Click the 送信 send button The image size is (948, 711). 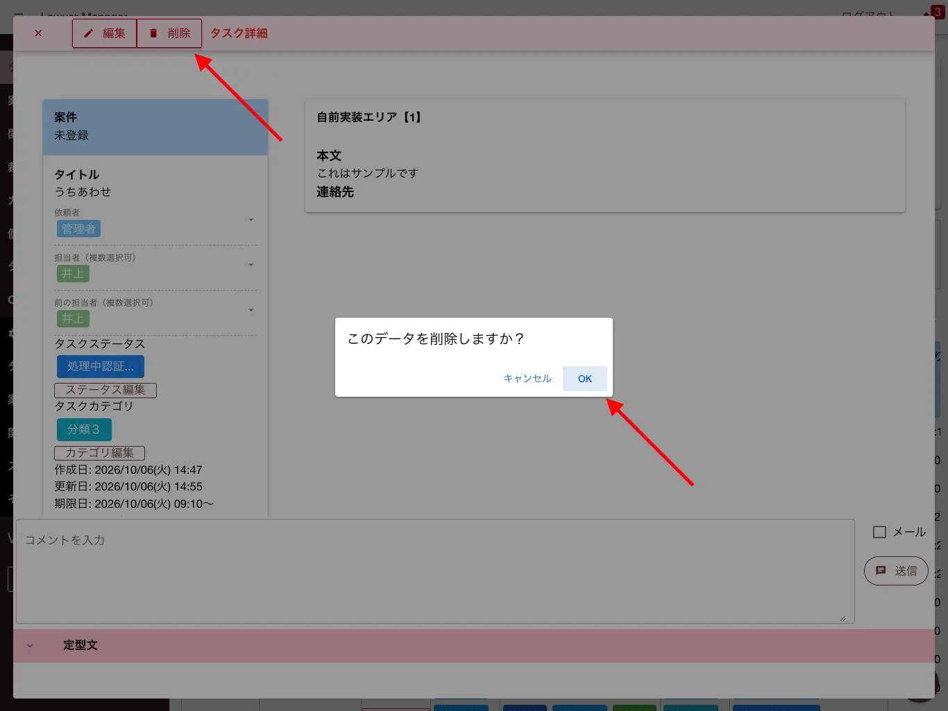pyautogui.click(x=896, y=571)
